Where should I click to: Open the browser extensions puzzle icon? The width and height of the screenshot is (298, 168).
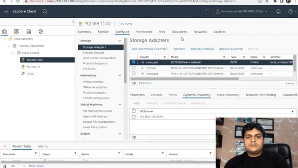[x=275, y=1]
